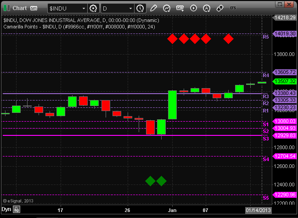Click the 17 date label on axis
The image size is (298, 218).
click(60, 210)
